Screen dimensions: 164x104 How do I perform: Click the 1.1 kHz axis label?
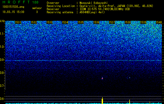[2, 34]
